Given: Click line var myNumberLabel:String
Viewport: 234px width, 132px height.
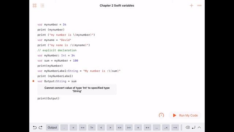Looking at the screenshot, I should tap(79, 71).
